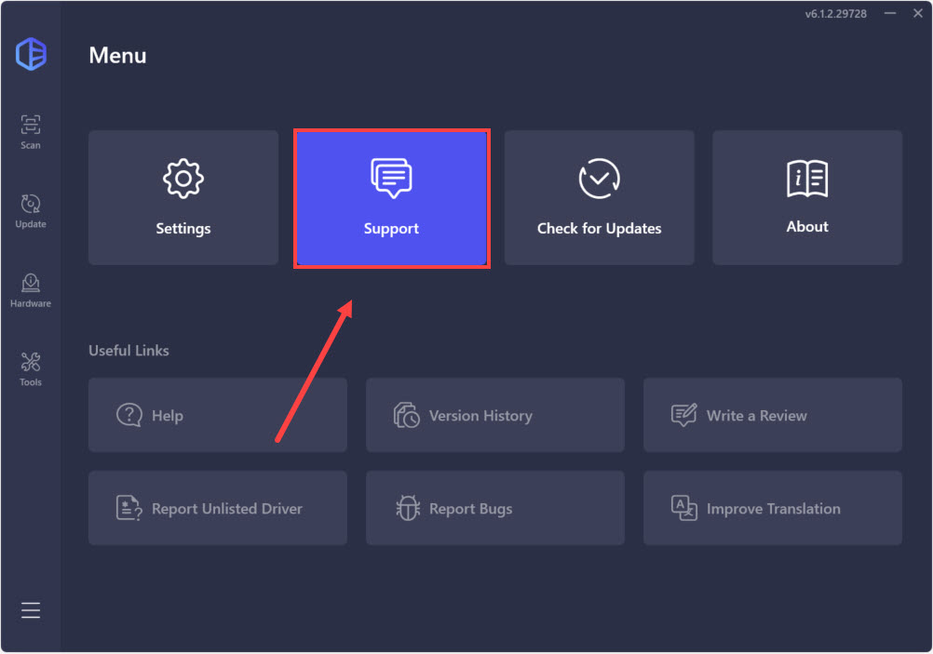Open Improve Translation link

772,508
